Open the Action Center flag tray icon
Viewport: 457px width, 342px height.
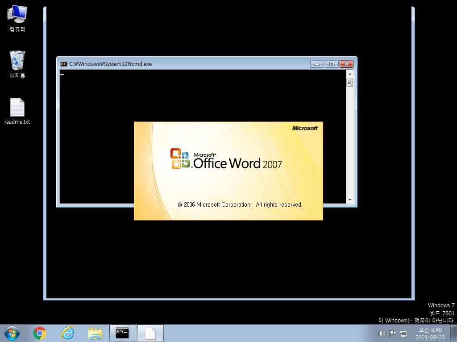coord(393,333)
